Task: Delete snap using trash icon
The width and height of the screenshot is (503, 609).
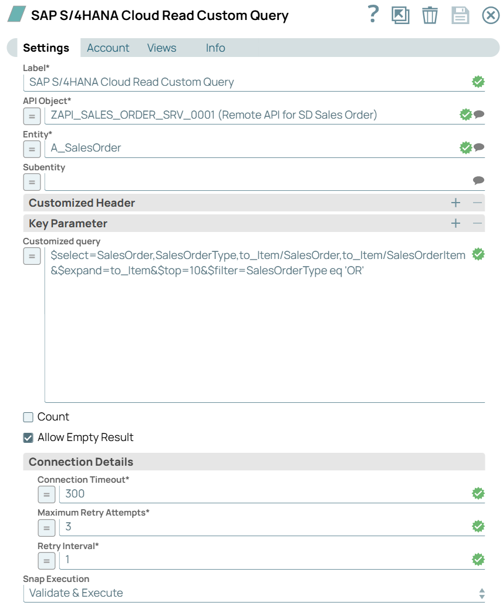Action: point(430,15)
